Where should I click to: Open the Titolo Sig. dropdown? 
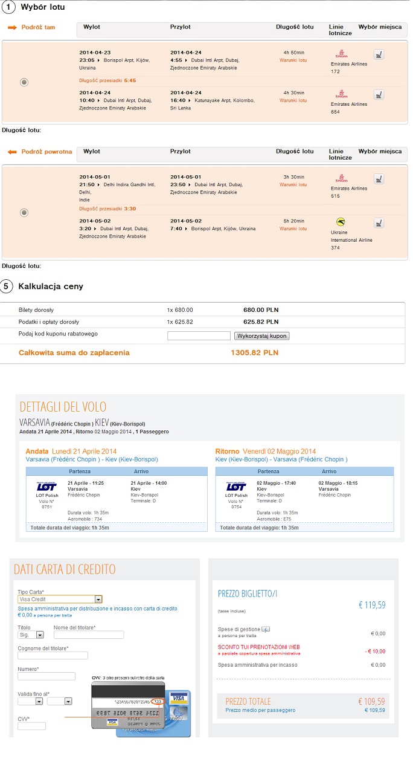point(31,635)
